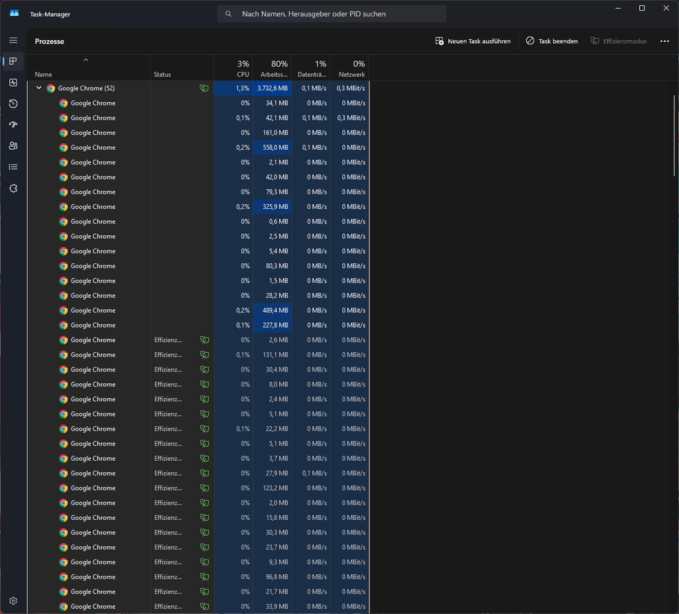Image resolution: width=679 pixels, height=614 pixels.
Task: Select the Chrome row using 42,1 MB
Action: point(198,118)
